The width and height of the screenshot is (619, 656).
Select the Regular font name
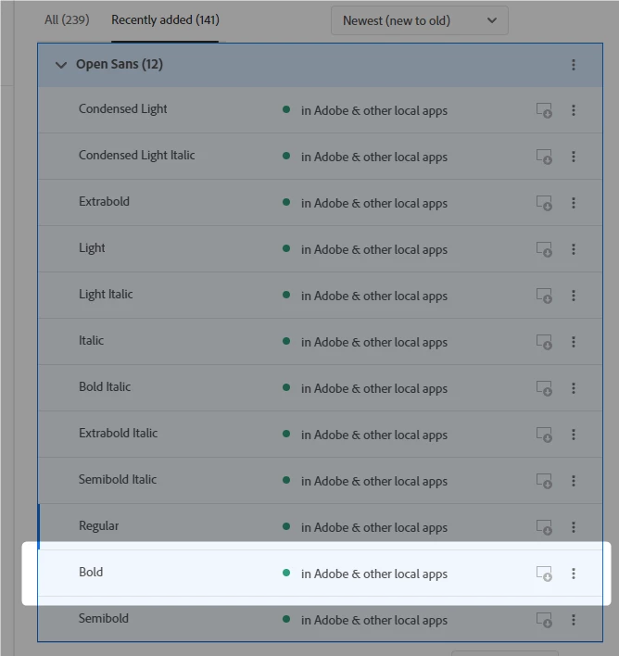coord(99,526)
